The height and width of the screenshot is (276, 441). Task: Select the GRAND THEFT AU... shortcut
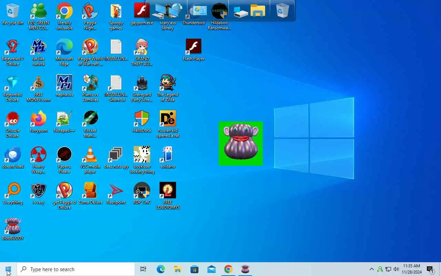pyautogui.click(x=142, y=52)
